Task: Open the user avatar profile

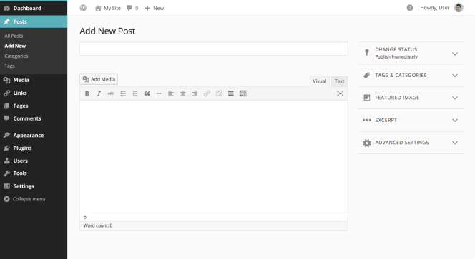Action: tap(459, 8)
